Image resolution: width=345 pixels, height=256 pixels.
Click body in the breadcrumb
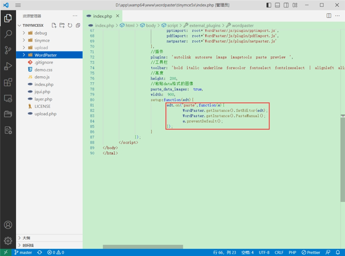151,25
